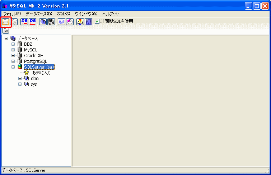Open the blue database stack toolbar icon
This screenshot has height=175, width=271.
click(43, 22)
